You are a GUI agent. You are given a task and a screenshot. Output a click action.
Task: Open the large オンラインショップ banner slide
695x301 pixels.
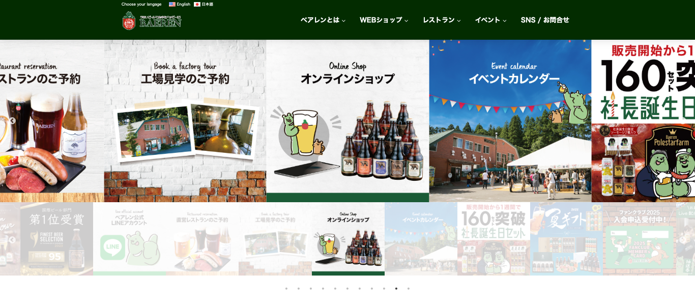[x=347, y=121]
